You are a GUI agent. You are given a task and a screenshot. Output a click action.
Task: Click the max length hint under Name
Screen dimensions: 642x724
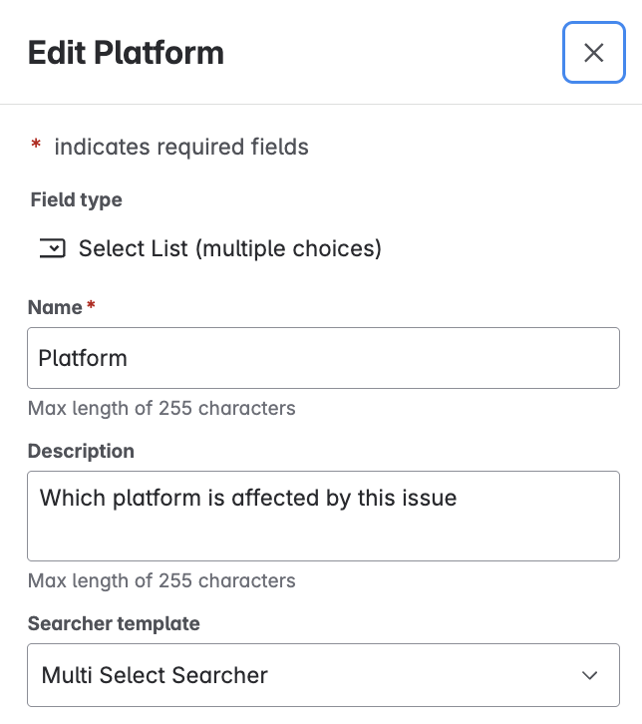point(161,408)
